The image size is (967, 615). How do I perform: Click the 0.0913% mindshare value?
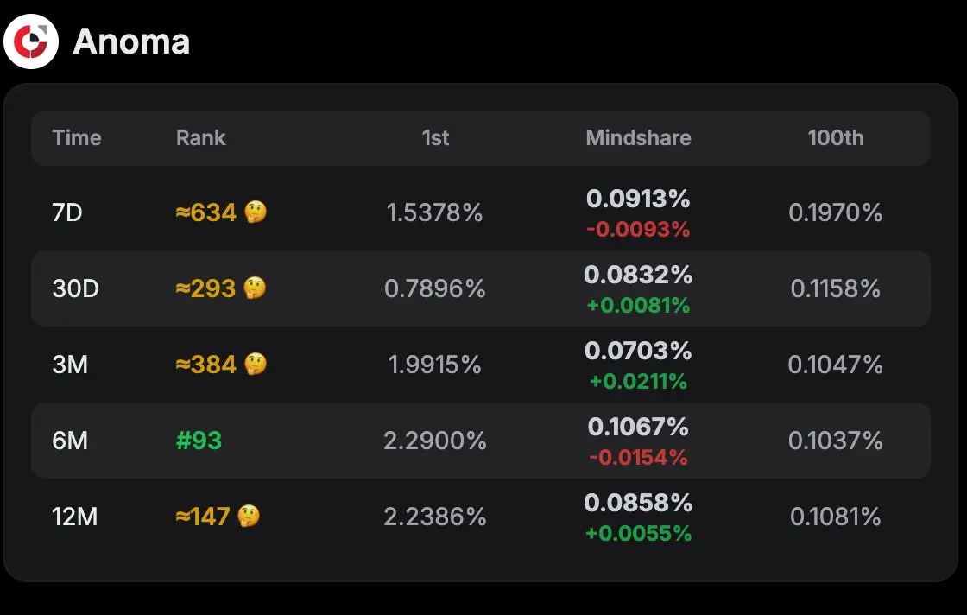[638, 199]
